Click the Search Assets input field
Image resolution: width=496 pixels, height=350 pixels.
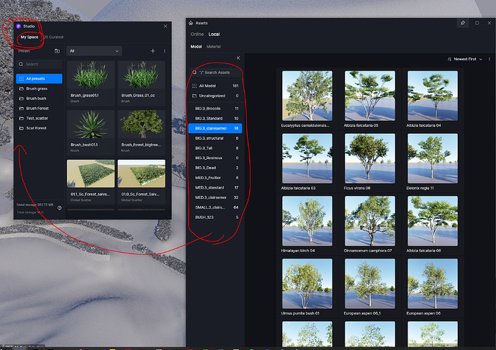[x=220, y=73]
